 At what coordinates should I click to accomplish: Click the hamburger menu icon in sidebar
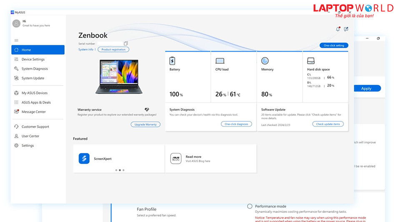pos(16,40)
